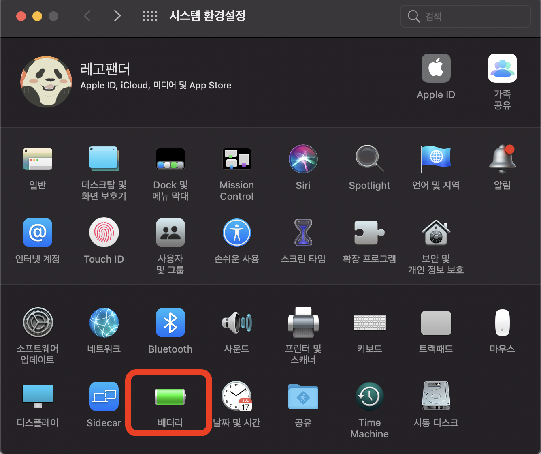Open 인터넷 계정 preferences

pos(38,233)
